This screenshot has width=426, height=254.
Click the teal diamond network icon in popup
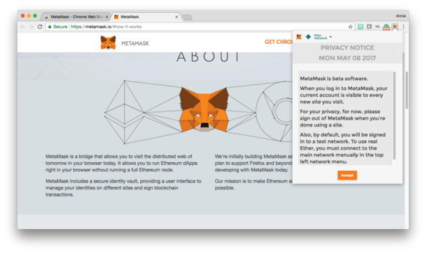point(309,37)
